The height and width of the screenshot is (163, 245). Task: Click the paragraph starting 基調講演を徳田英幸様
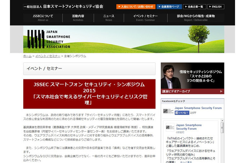point(88,129)
